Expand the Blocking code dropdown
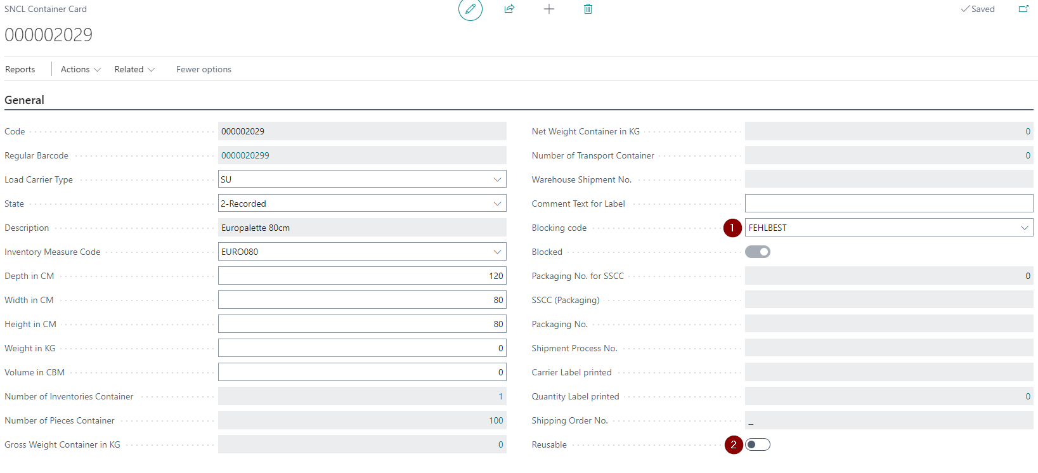 tap(1024, 228)
